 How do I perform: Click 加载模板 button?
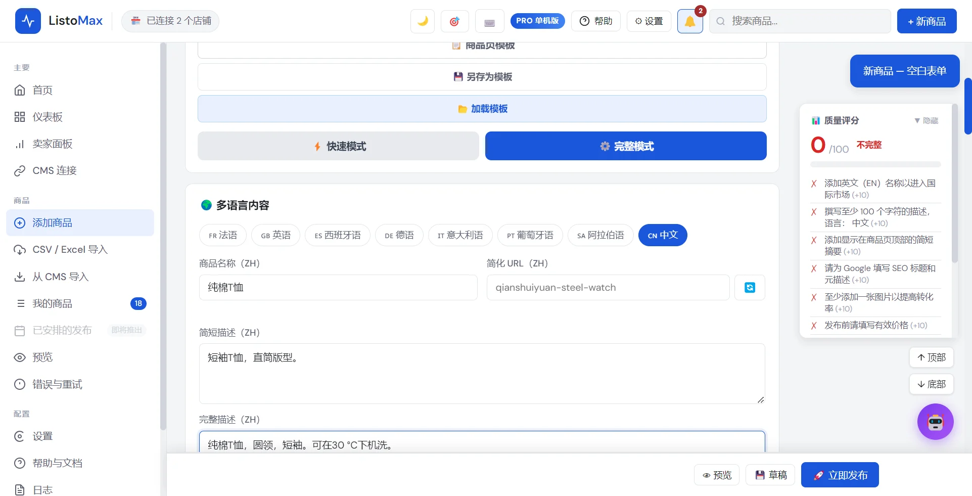pyautogui.click(x=482, y=109)
